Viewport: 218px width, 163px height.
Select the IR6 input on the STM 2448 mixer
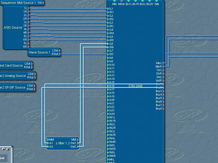pos(108,47)
